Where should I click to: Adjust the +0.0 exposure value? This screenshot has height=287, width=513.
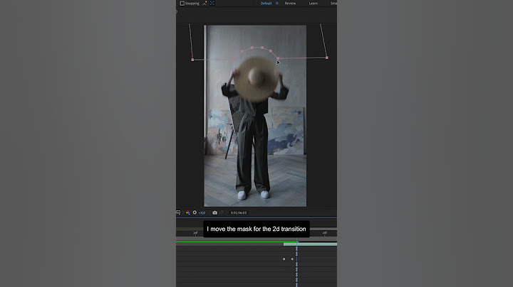point(202,213)
